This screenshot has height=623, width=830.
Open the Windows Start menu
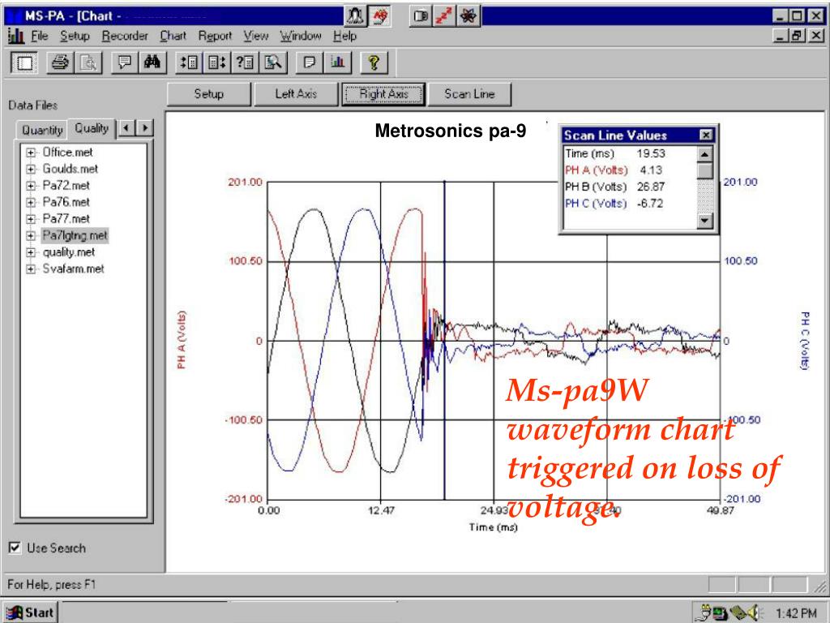click(31, 613)
